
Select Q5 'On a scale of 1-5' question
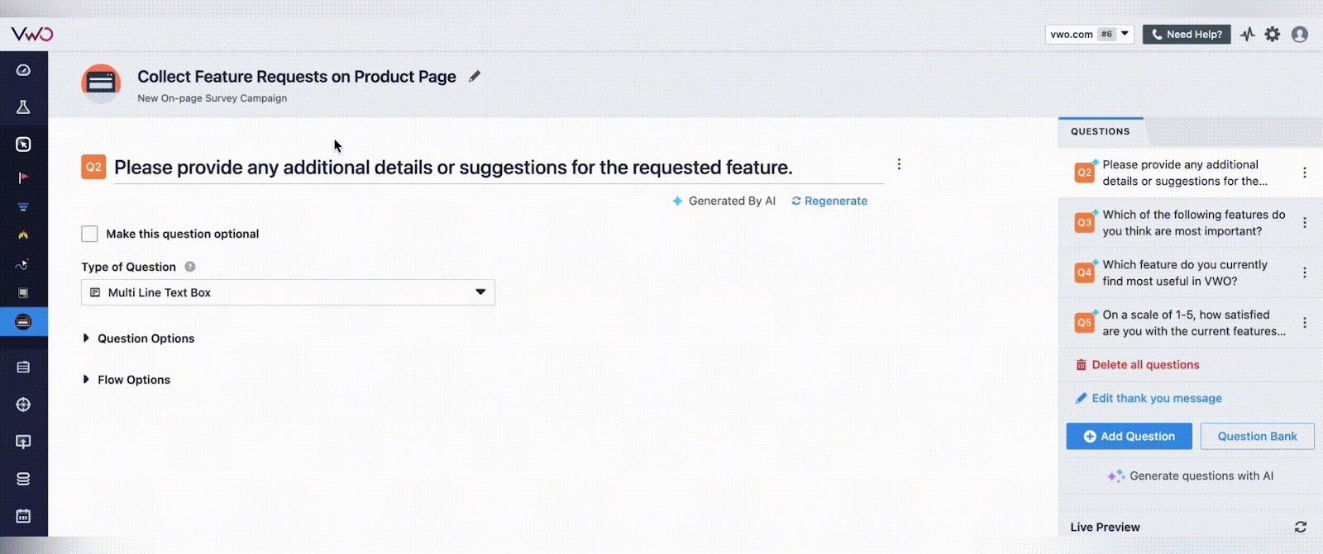coord(1191,323)
